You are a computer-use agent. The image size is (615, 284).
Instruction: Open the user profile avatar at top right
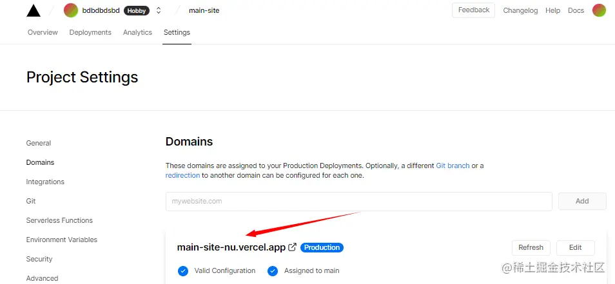click(x=599, y=10)
